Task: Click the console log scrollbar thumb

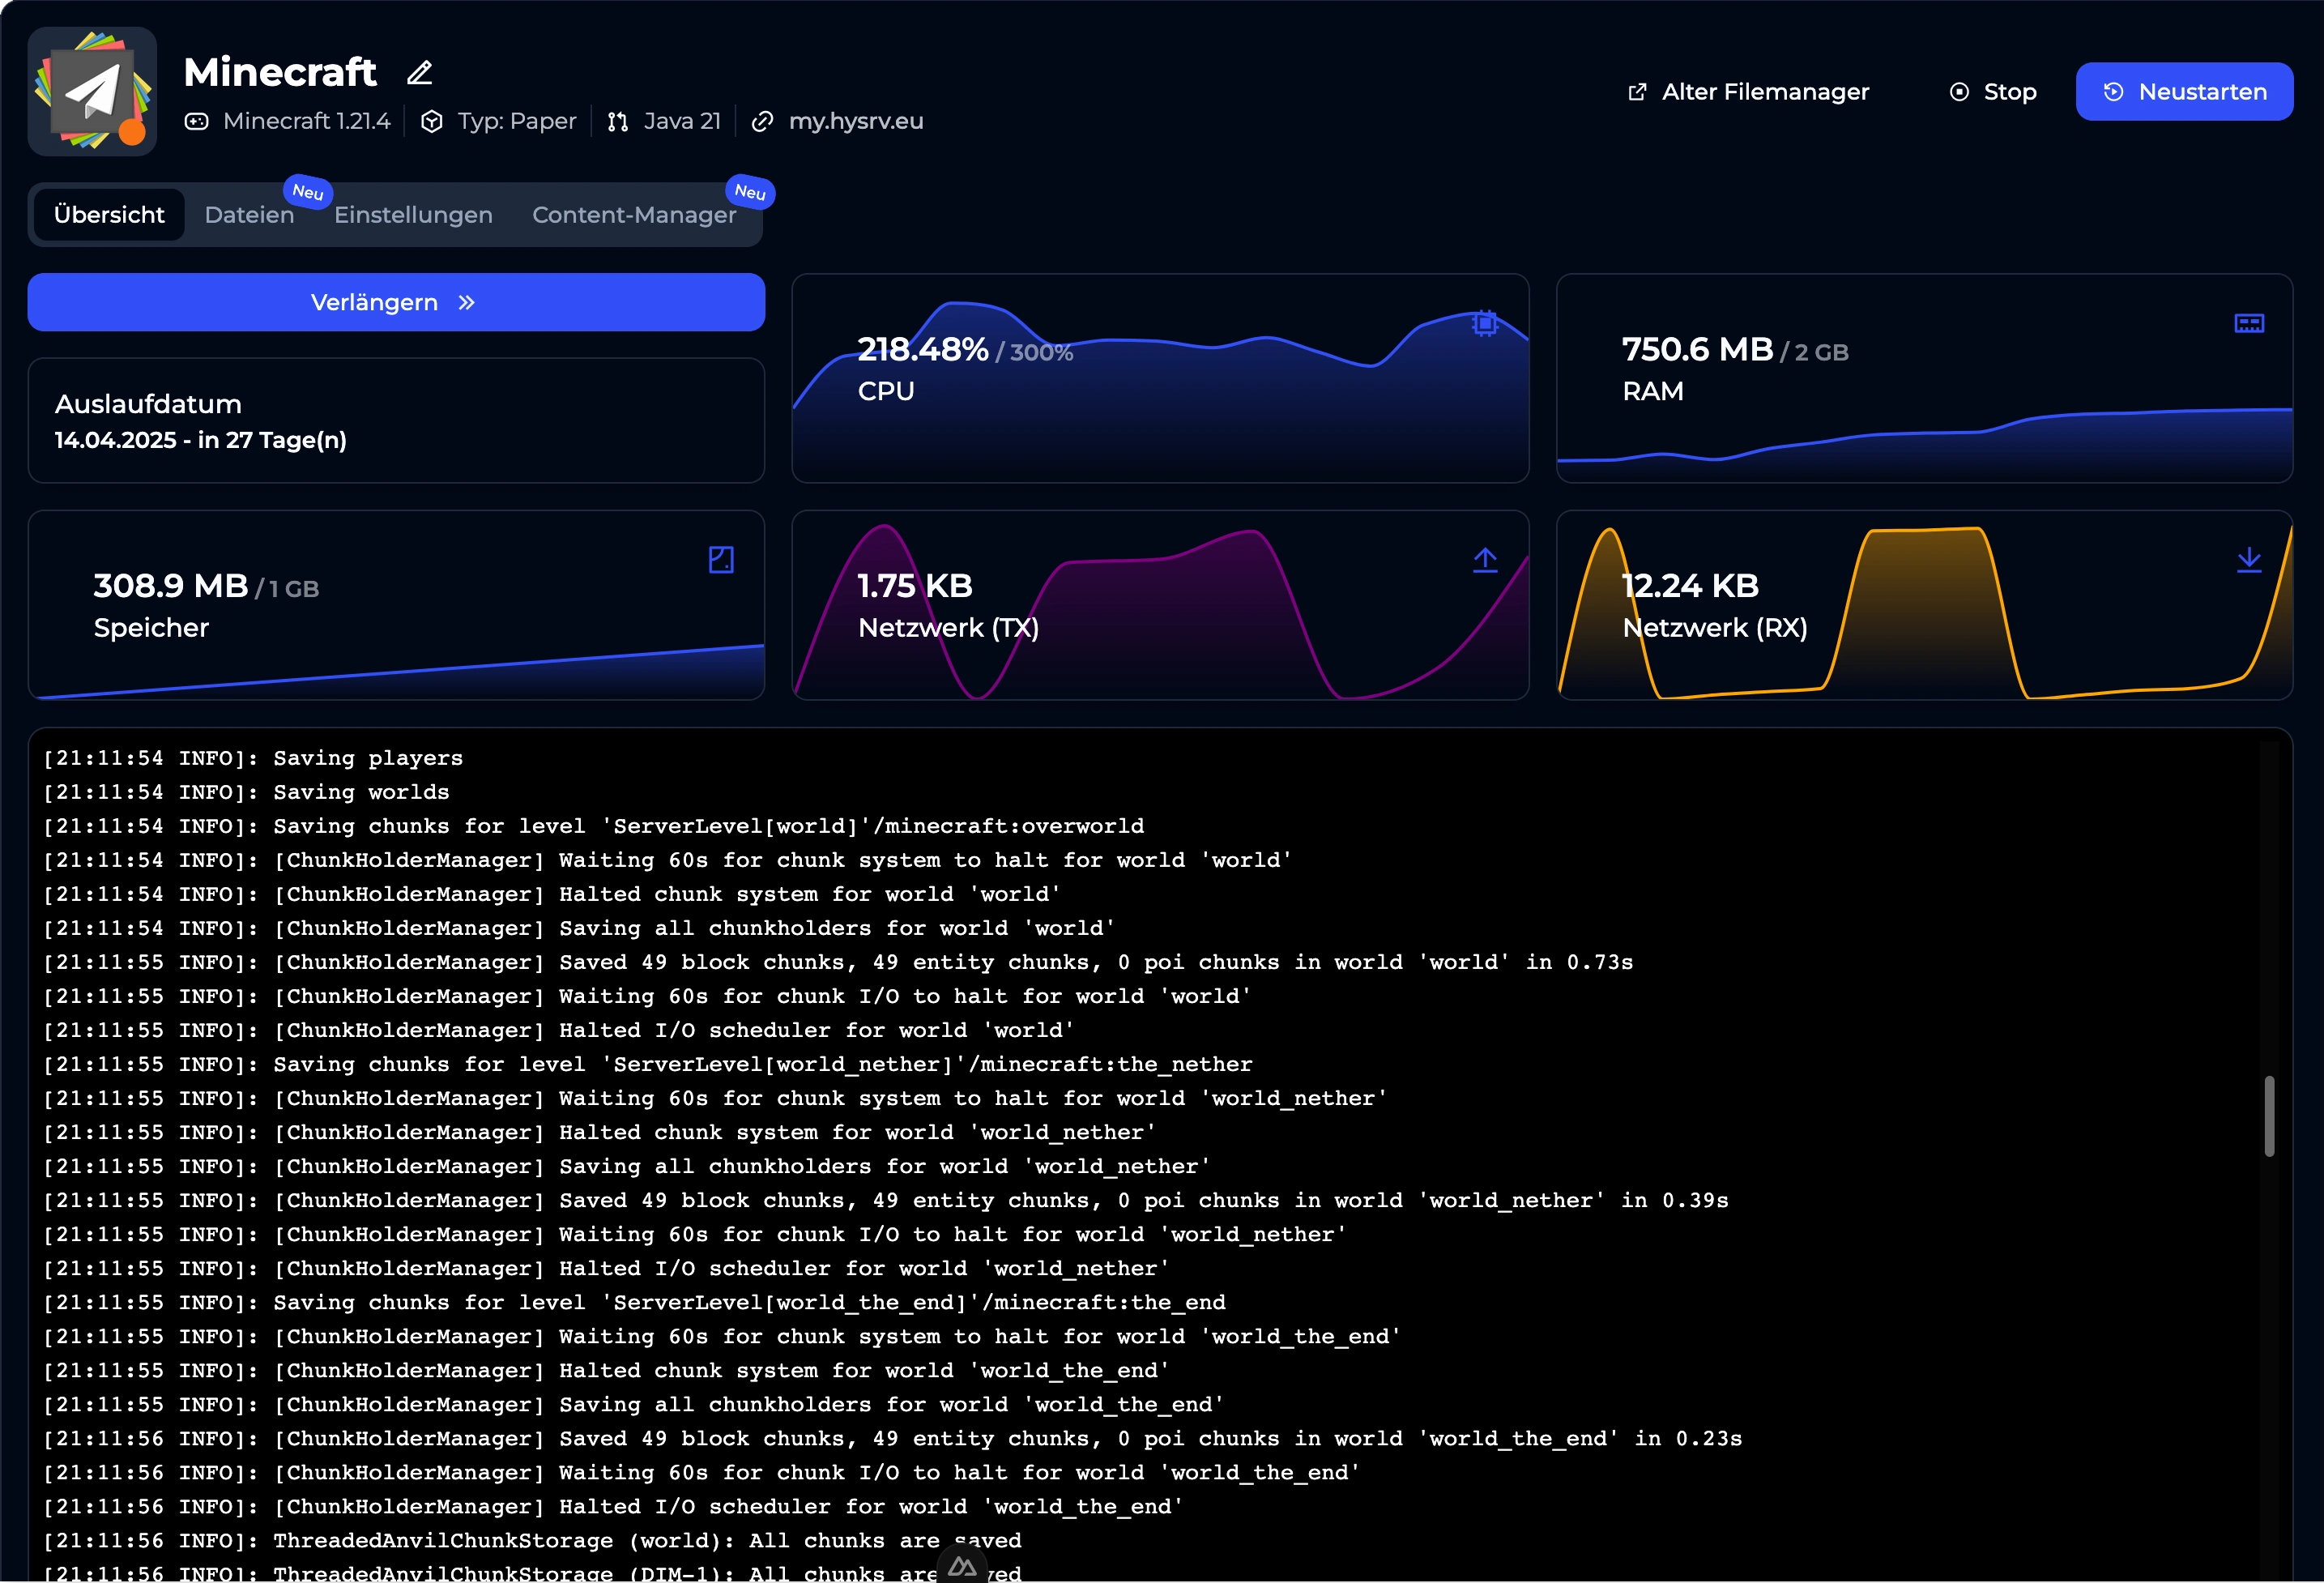Action: pos(2269,1116)
